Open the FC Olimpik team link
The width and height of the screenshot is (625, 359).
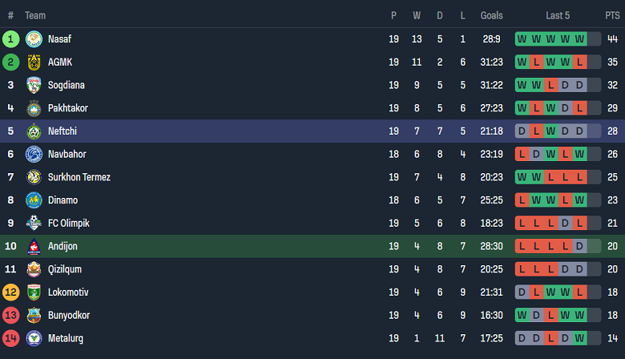pyautogui.click(x=69, y=224)
